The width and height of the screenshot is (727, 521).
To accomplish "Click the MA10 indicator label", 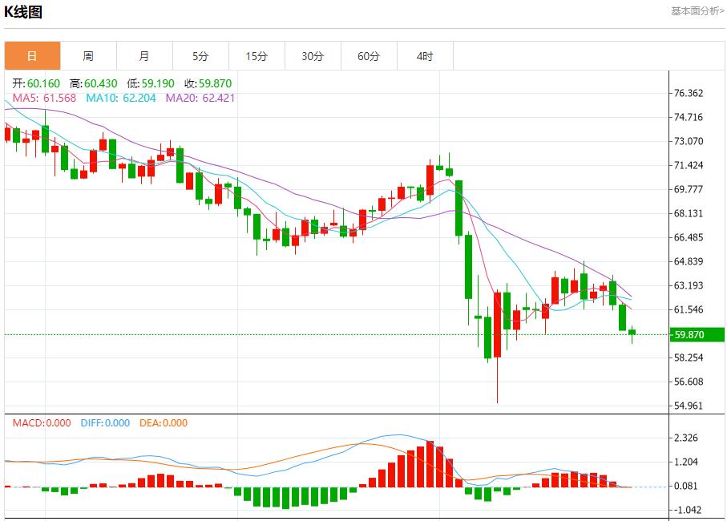I will (x=120, y=98).
